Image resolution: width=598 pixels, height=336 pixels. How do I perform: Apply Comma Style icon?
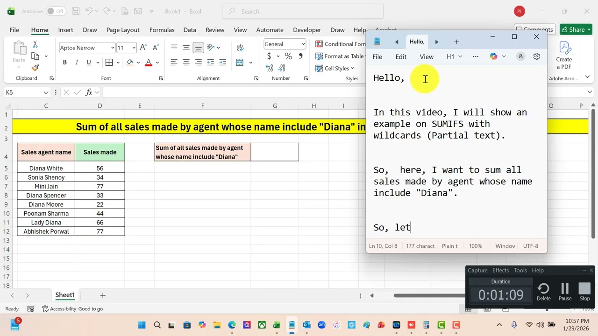click(x=300, y=56)
